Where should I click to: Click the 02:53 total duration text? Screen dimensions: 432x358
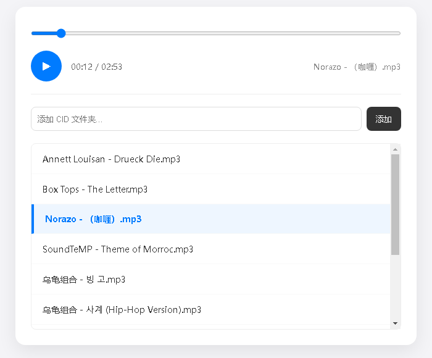112,67
